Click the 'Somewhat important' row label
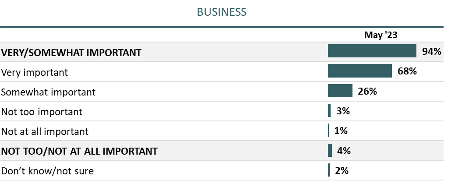451x184 pixels. coord(48,92)
